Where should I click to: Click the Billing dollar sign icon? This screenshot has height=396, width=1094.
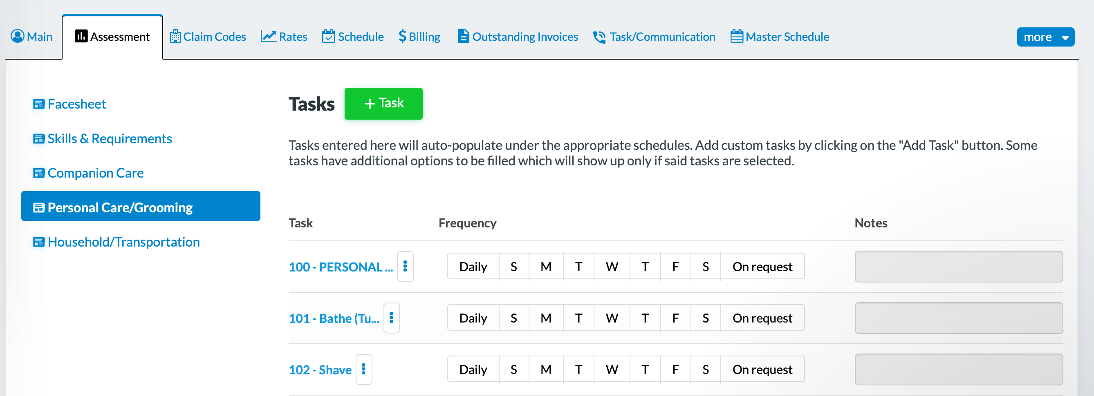pyautogui.click(x=402, y=36)
